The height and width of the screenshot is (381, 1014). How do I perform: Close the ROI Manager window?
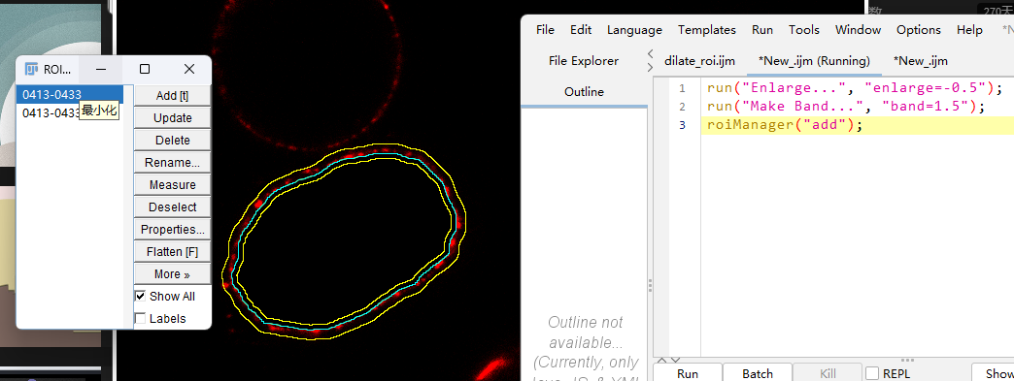(x=188, y=69)
